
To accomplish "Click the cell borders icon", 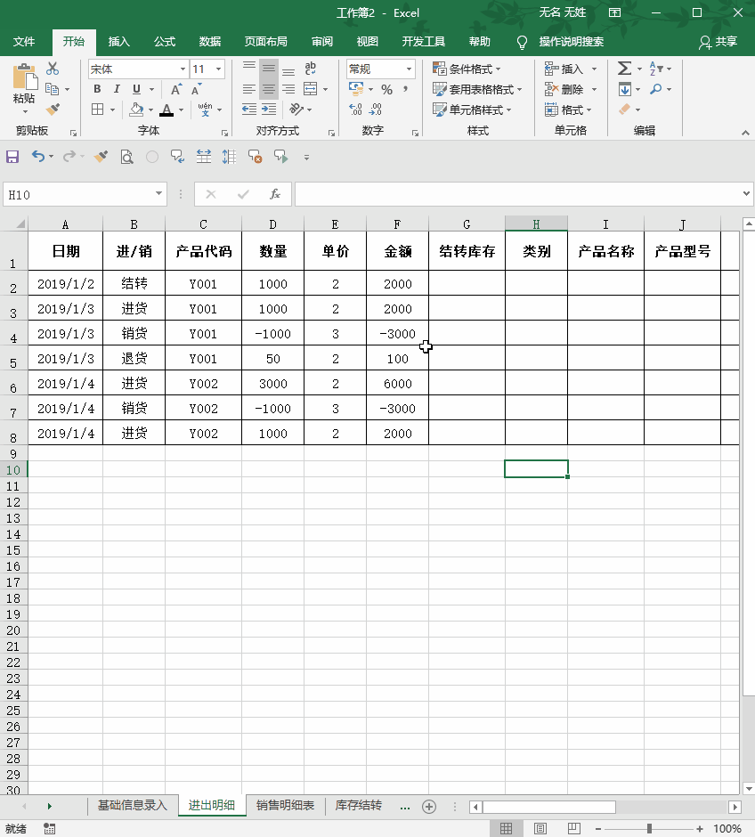I will [98, 110].
